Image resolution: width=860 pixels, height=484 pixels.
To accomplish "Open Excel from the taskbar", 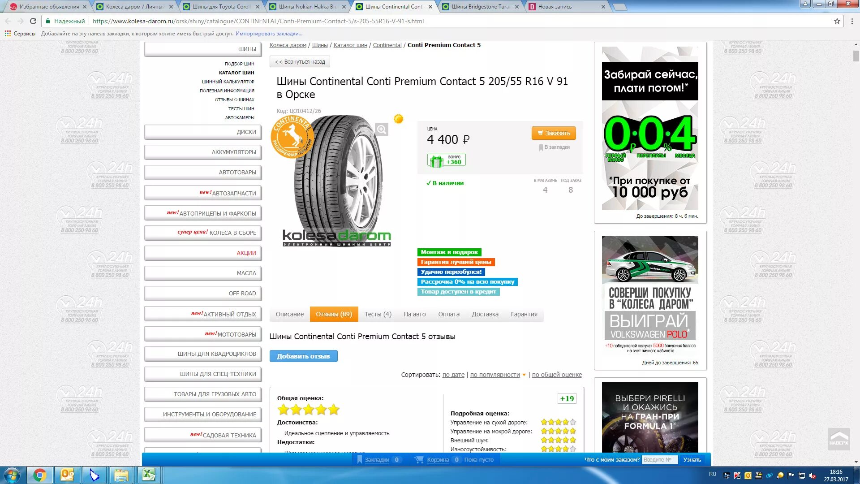I will [149, 475].
